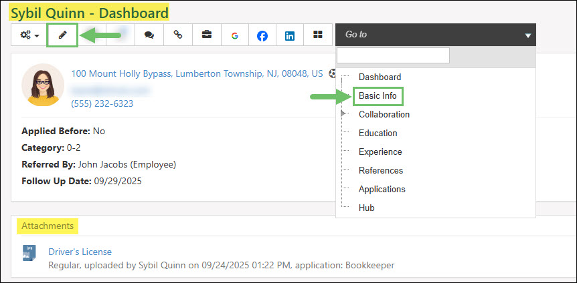The width and height of the screenshot is (577, 283).
Task: Click the Attachments section heading
Action: pos(48,226)
